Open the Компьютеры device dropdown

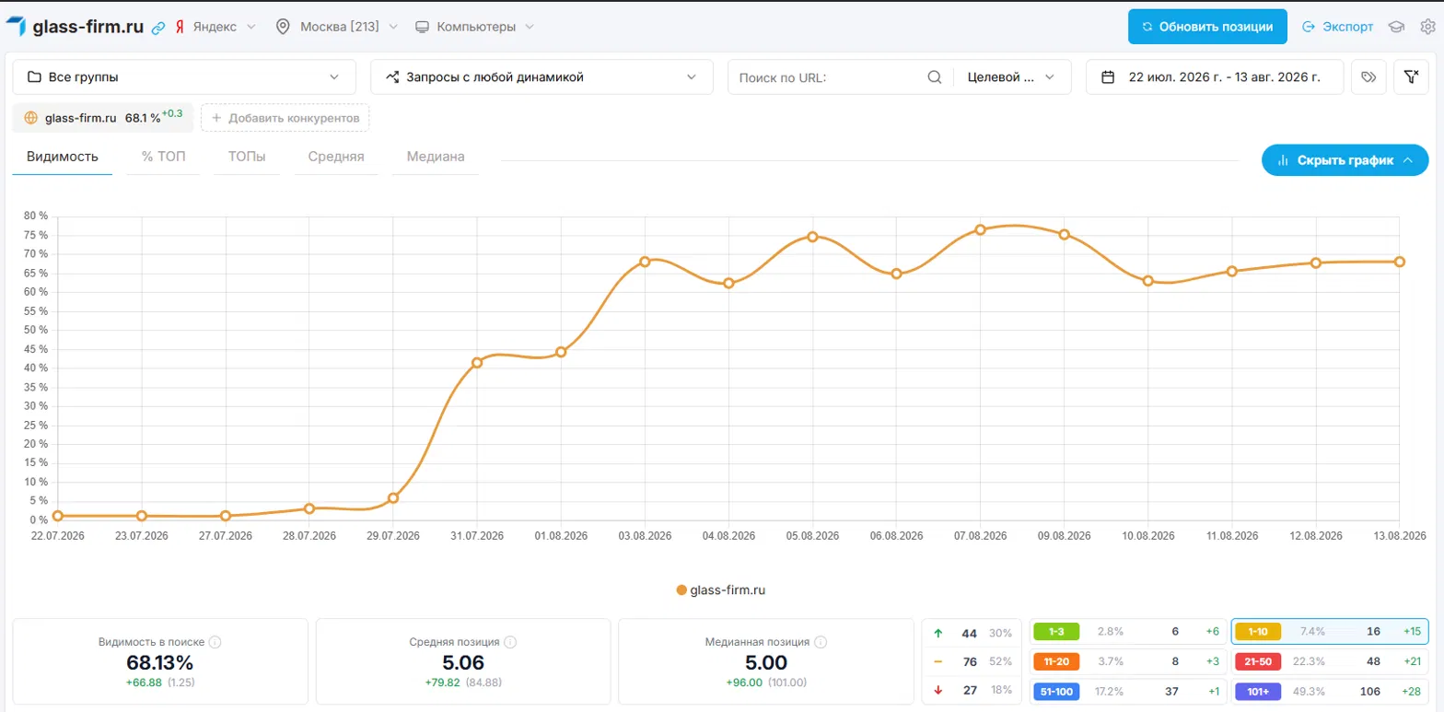click(474, 27)
